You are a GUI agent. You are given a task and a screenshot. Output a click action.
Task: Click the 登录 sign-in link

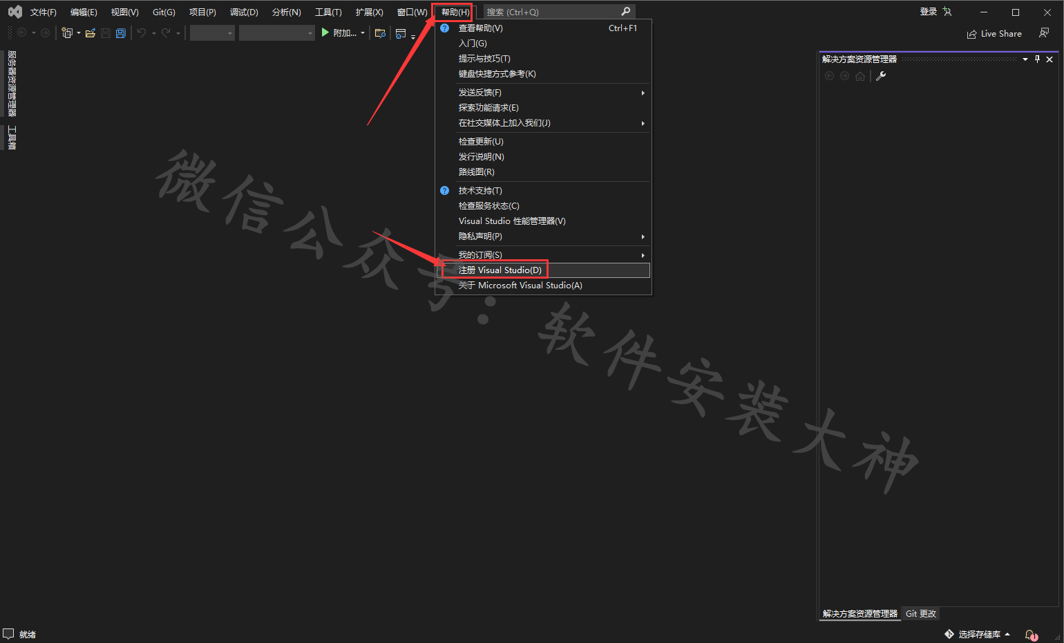(928, 12)
